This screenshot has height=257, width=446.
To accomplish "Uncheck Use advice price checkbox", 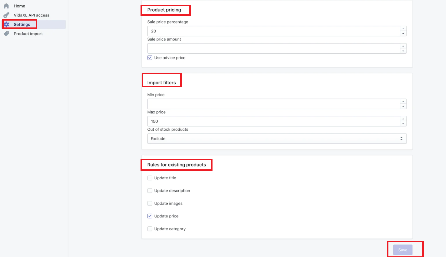I will point(150,58).
